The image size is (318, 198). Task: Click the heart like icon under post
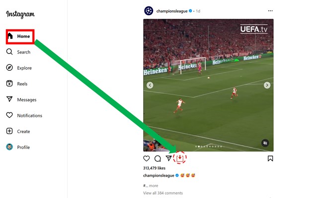[147, 158]
